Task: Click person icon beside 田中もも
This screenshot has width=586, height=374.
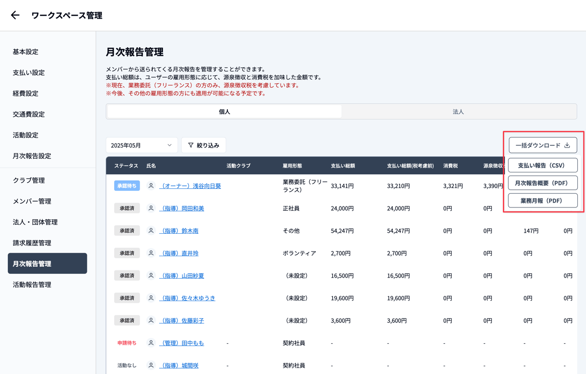Action: point(151,343)
